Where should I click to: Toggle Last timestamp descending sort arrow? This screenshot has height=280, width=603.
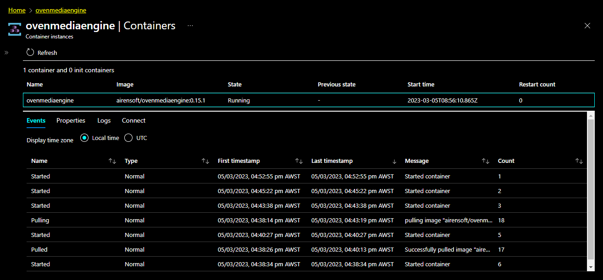pos(394,161)
